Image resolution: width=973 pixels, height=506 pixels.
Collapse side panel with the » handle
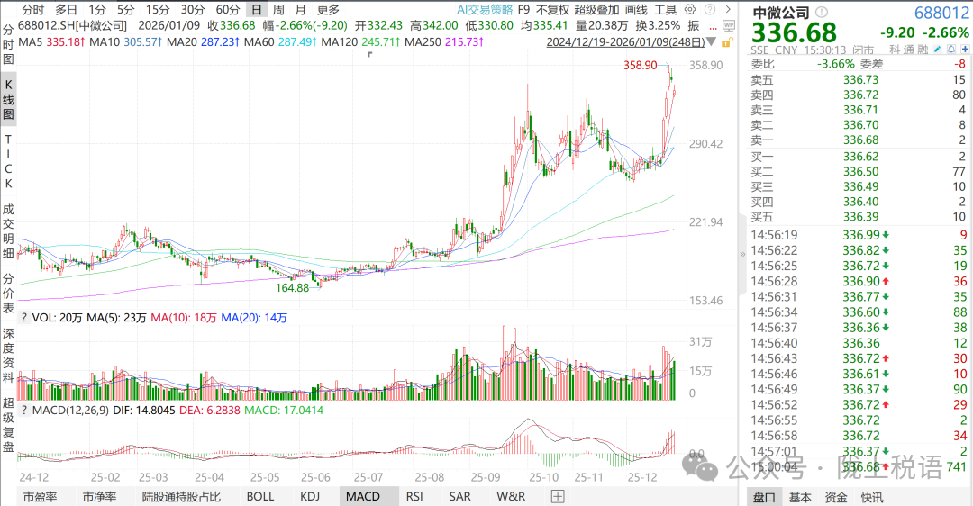pyautogui.click(x=742, y=254)
